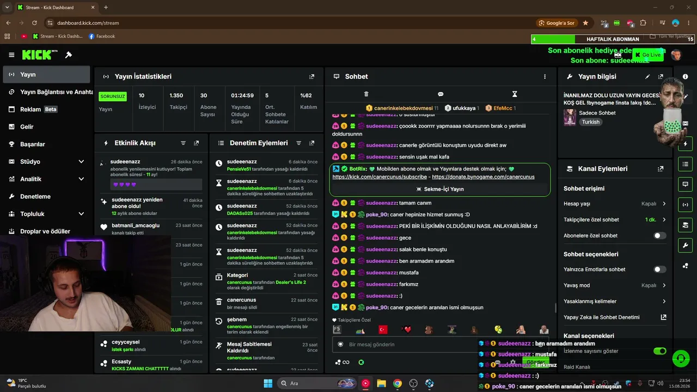
Task: Edit Yayın bilgisi with the pencil icon
Action: coord(647,77)
